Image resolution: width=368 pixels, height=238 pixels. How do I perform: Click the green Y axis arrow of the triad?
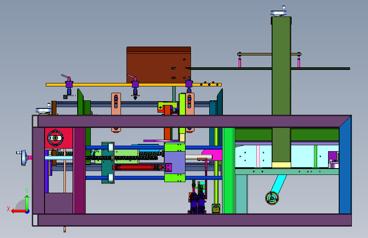tap(27, 202)
